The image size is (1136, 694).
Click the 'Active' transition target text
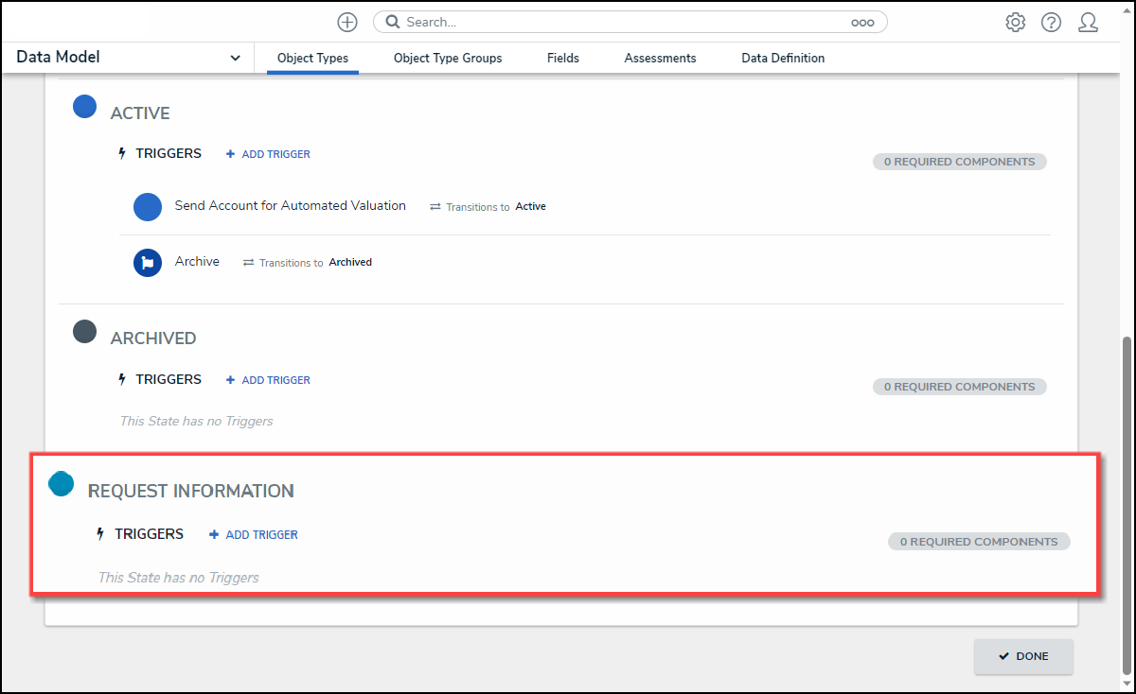point(531,206)
